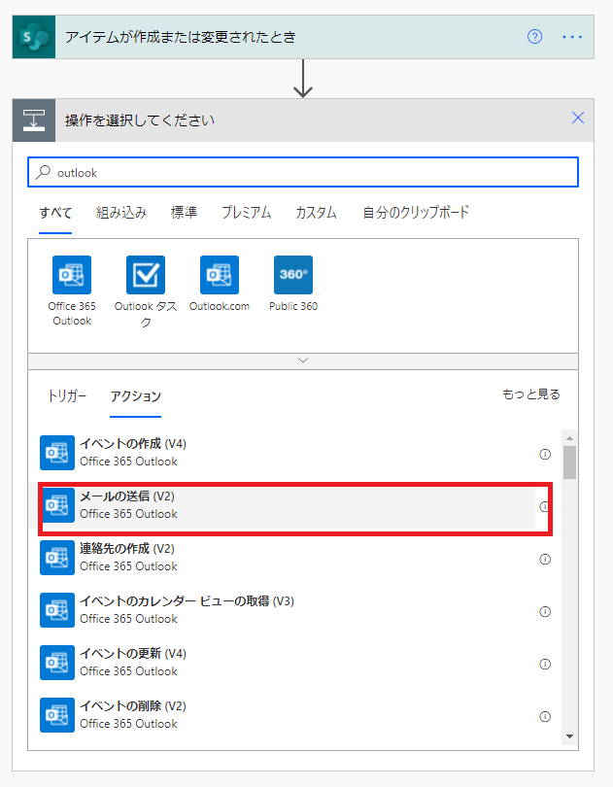
Task: Show info for イベントの更新 (V4)
Action: [x=545, y=664]
